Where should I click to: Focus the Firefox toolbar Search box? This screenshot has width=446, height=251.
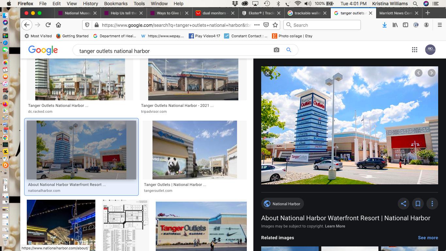[322, 25]
